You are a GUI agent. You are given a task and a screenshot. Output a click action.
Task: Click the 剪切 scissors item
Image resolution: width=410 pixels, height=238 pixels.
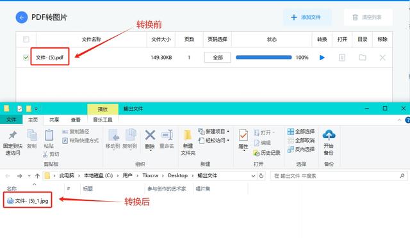[51, 154]
